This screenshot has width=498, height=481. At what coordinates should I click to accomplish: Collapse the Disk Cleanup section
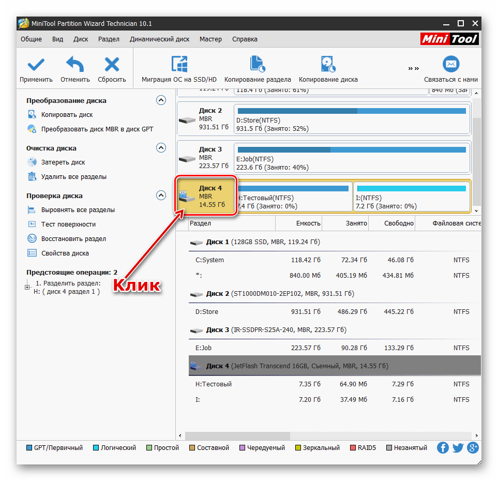(x=161, y=148)
